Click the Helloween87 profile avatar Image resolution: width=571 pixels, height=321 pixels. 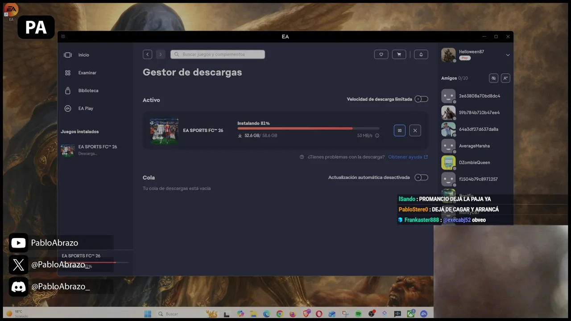coord(448,55)
